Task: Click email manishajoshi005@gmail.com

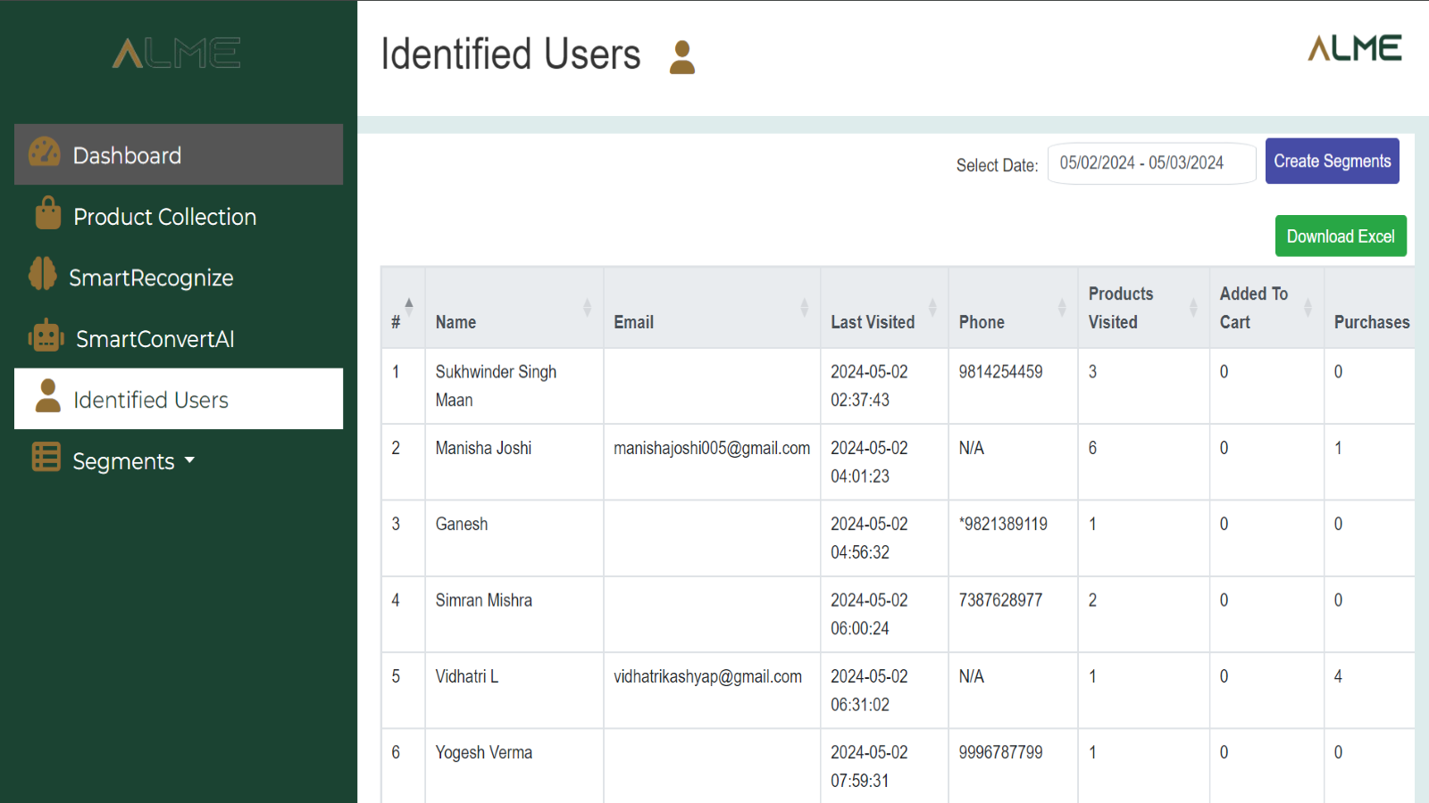Action: point(712,448)
